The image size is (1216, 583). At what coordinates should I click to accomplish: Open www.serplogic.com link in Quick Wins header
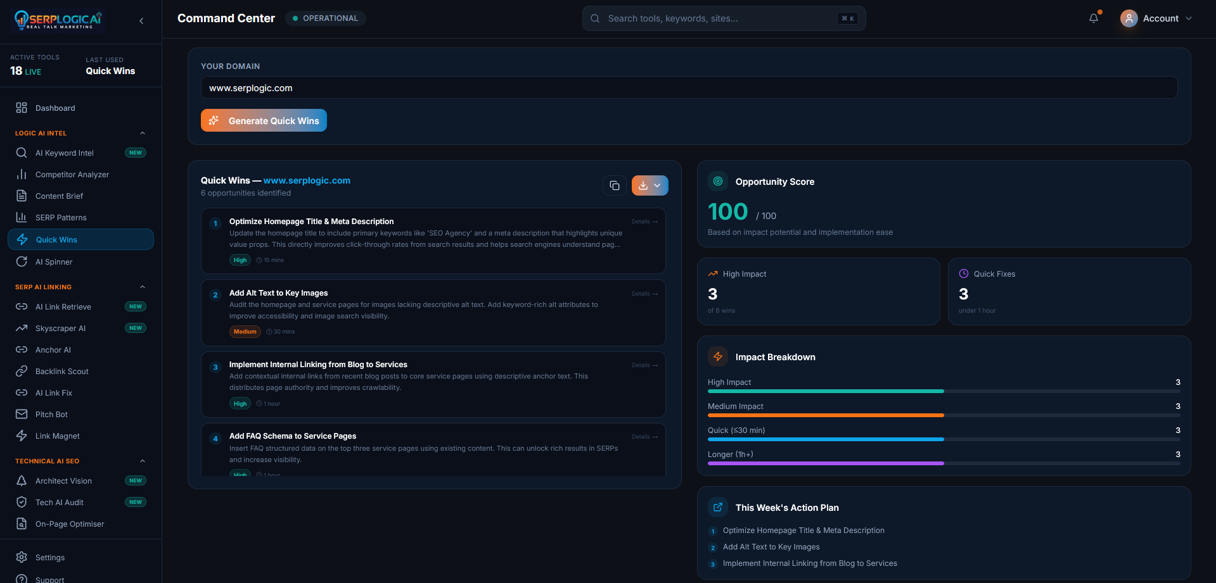coord(307,180)
